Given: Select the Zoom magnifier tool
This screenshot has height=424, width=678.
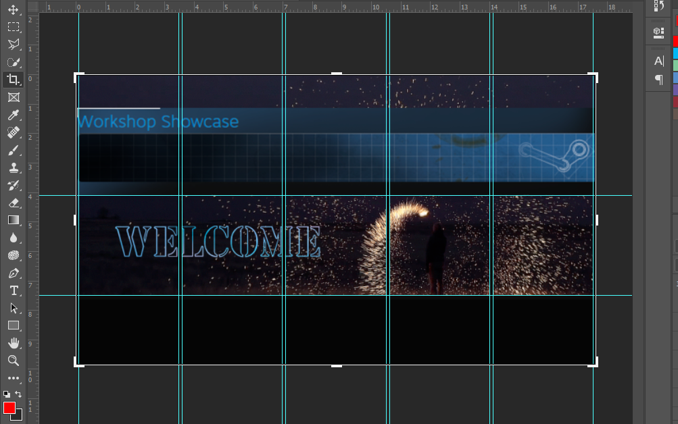Looking at the screenshot, I should [14, 361].
